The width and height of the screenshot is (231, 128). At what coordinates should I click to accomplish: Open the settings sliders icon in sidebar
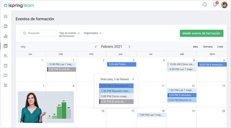tap(6, 85)
